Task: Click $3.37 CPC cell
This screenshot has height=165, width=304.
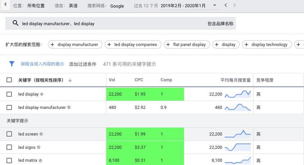Action: [x=140, y=147]
